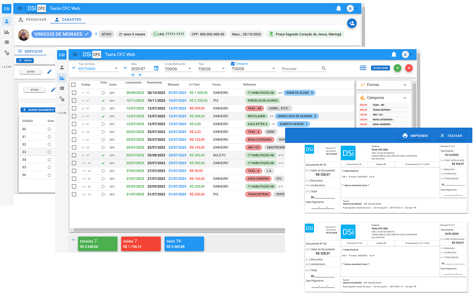This screenshot has height=296, width=475.
Task: Click the red add expense button
Action: (409, 68)
